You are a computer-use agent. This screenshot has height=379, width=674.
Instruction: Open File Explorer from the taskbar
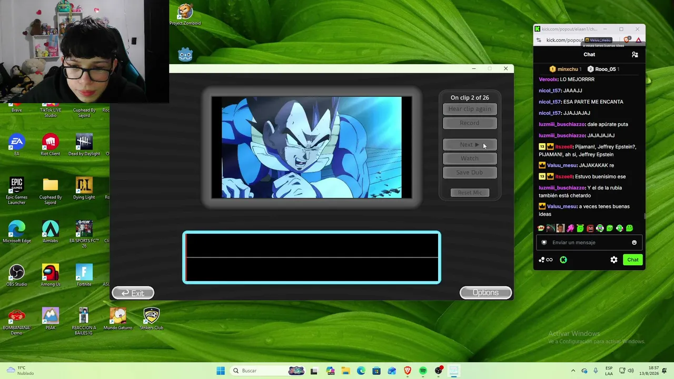pyautogui.click(x=345, y=371)
